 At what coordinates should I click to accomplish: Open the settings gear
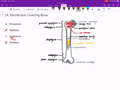(113, 5)
